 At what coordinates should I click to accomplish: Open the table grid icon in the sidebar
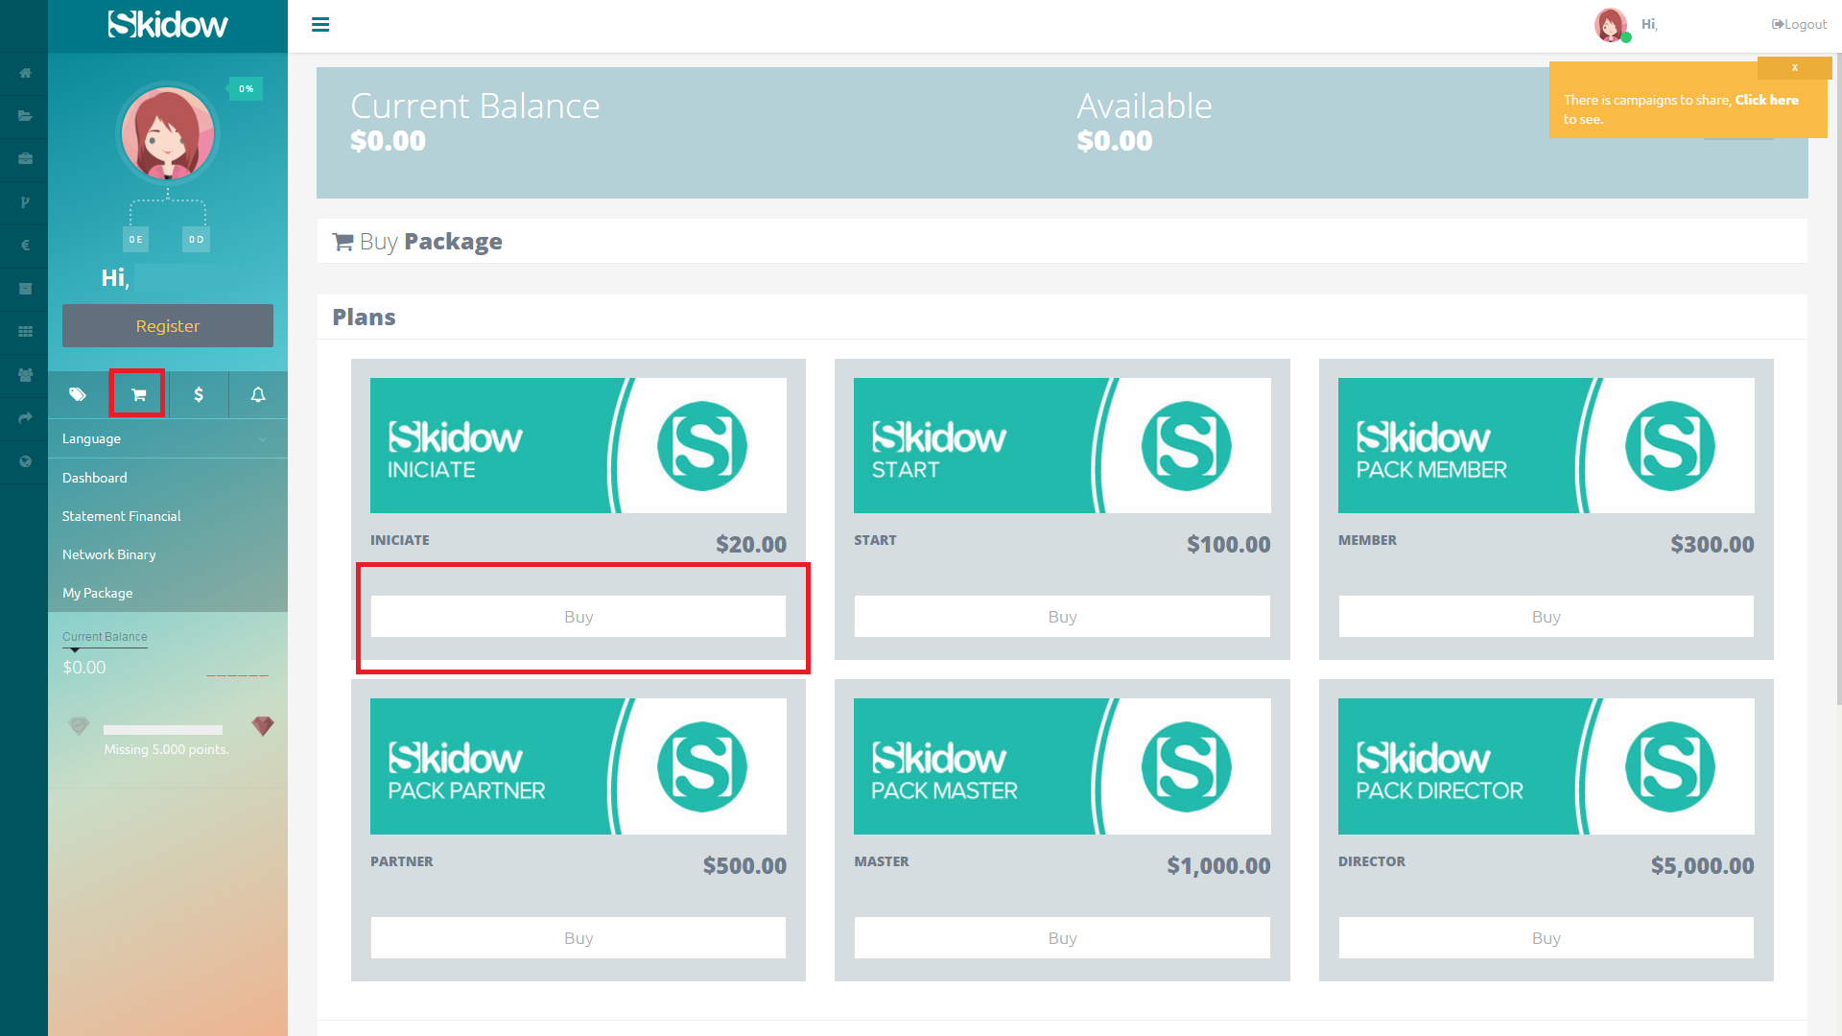click(25, 332)
